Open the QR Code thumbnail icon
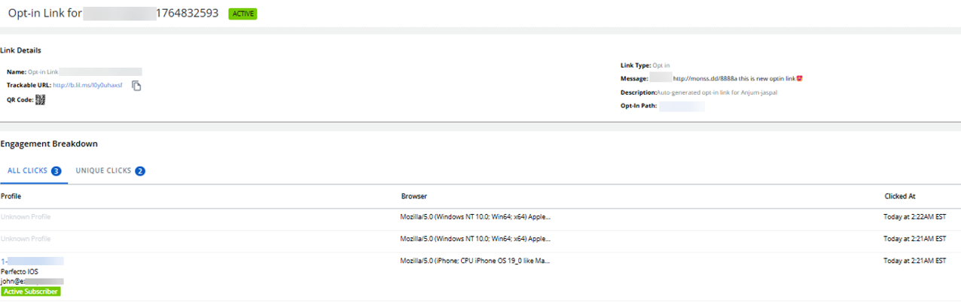The height and width of the screenshot is (302, 961). point(41,99)
